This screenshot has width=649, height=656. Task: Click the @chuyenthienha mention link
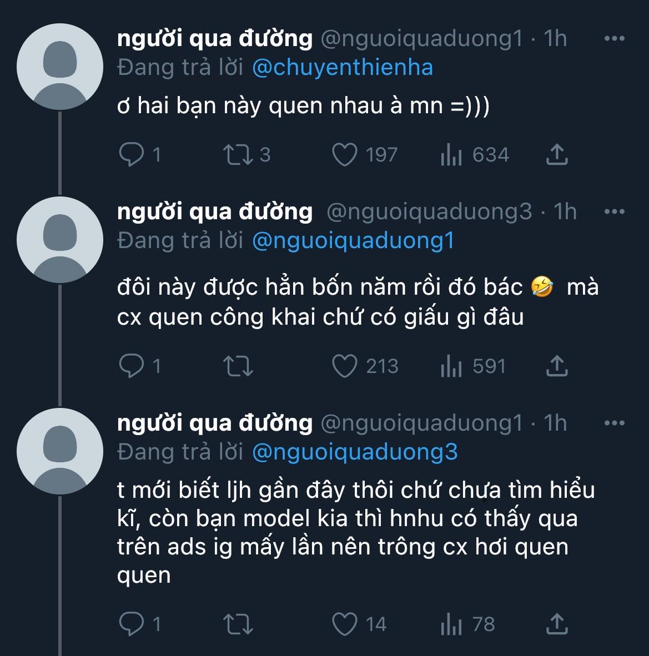coord(342,68)
